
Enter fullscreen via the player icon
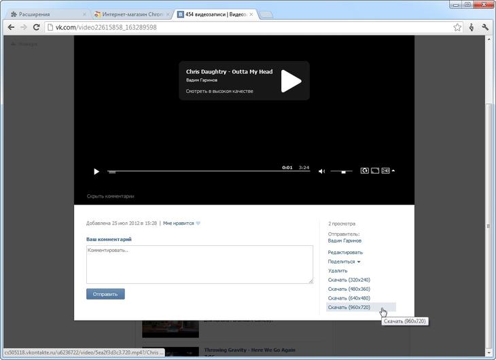pyautogui.click(x=375, y=170)
